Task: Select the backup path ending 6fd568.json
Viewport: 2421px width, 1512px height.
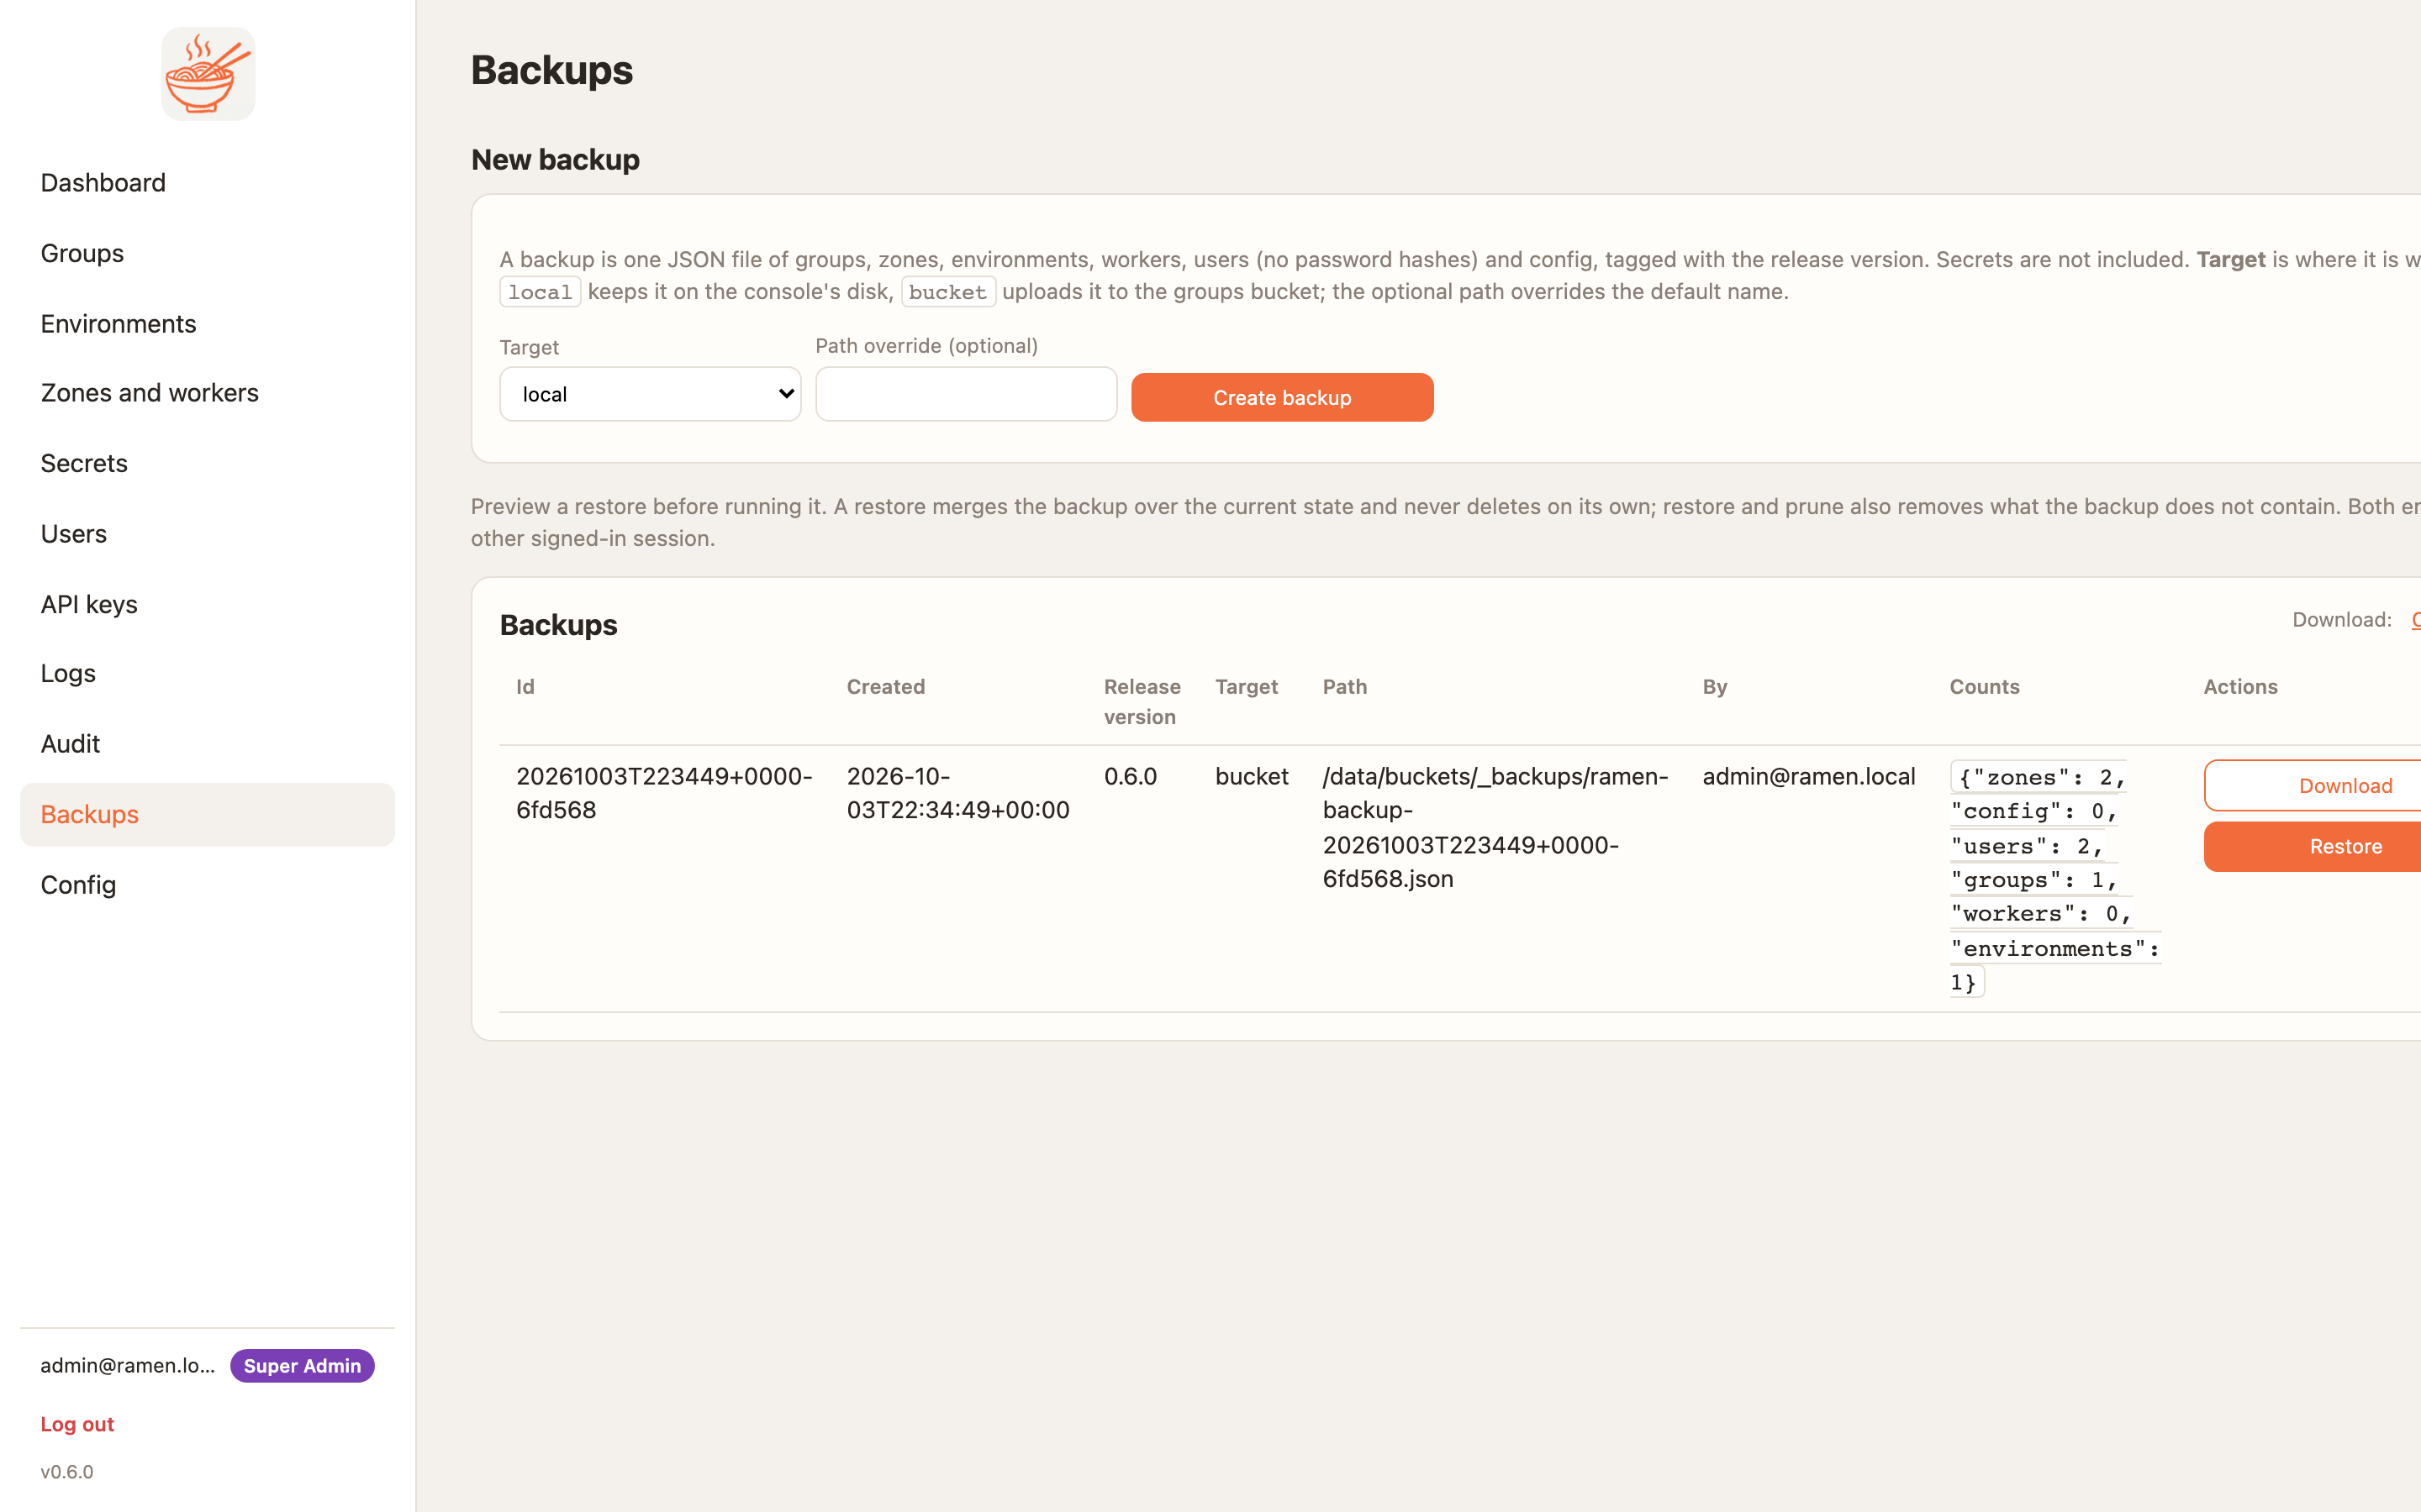Action: pos(1495,827)
